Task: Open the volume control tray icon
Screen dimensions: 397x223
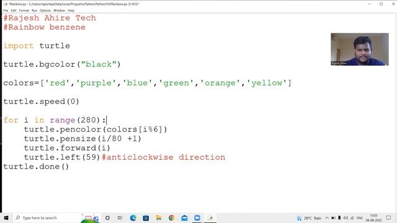Action: (346, 218)
